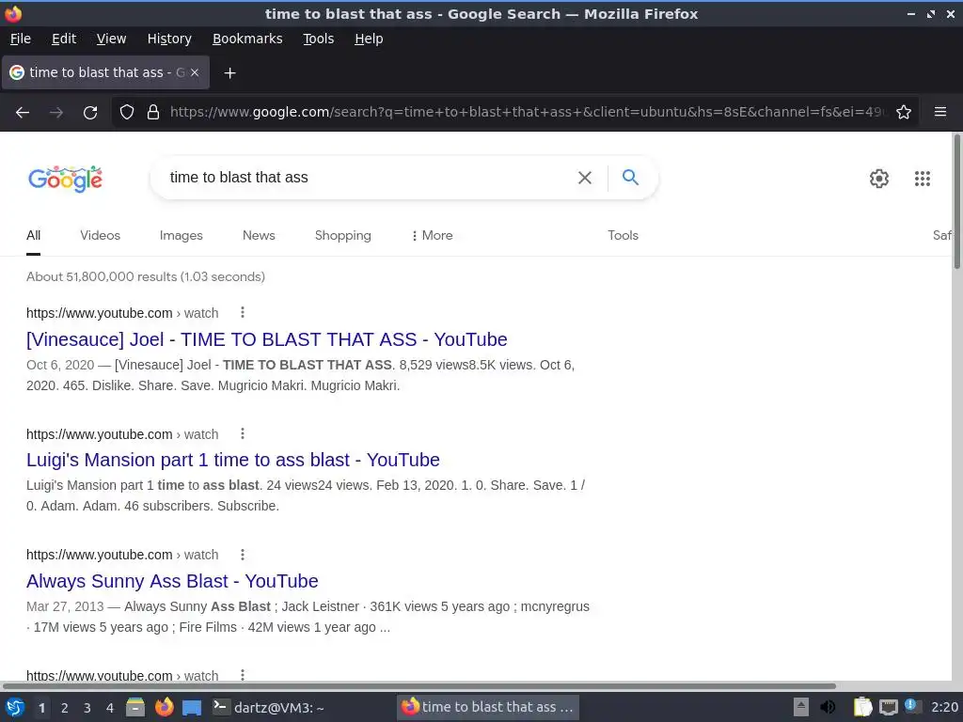Viewport: 963px width, 722px height.
Task: Open the Google apps grid
Action: pos(922,178)
